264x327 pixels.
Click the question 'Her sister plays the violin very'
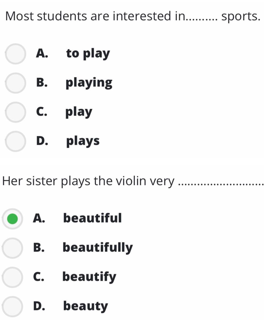coord(88,181)
